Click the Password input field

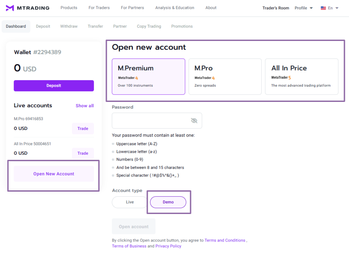coord(157,121)
